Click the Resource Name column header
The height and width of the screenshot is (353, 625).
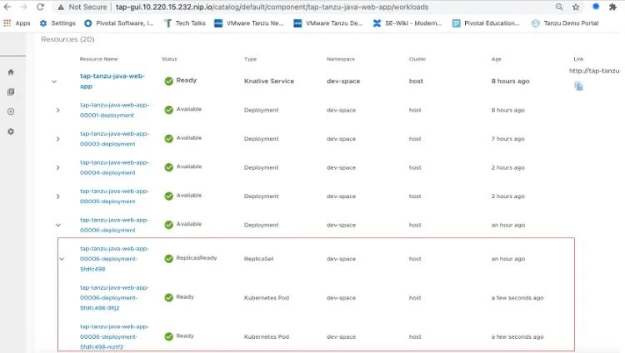point(98,59)
